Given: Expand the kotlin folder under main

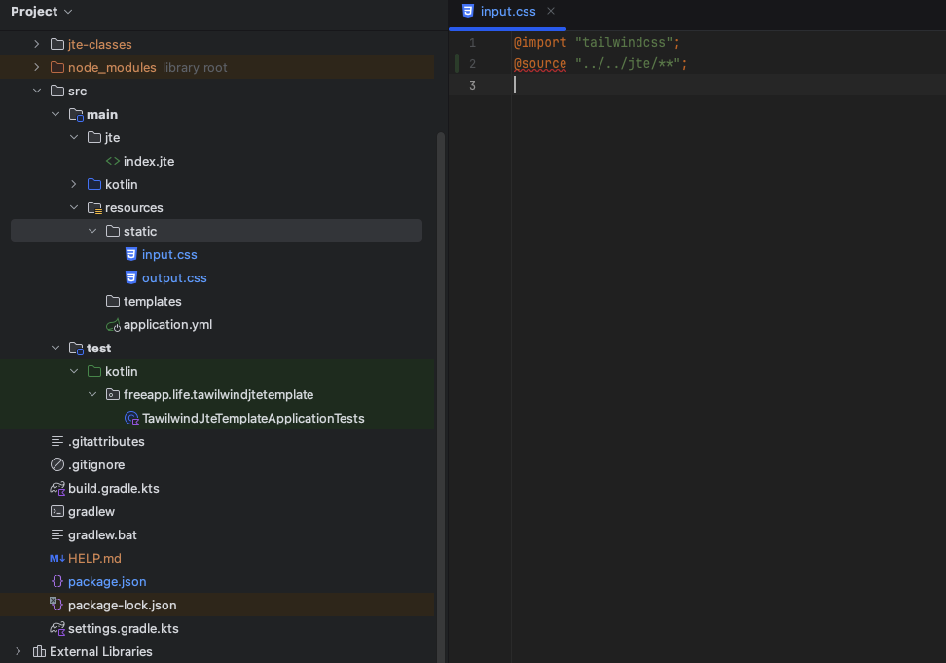Looking at the screenshot, I should (74, 185).
